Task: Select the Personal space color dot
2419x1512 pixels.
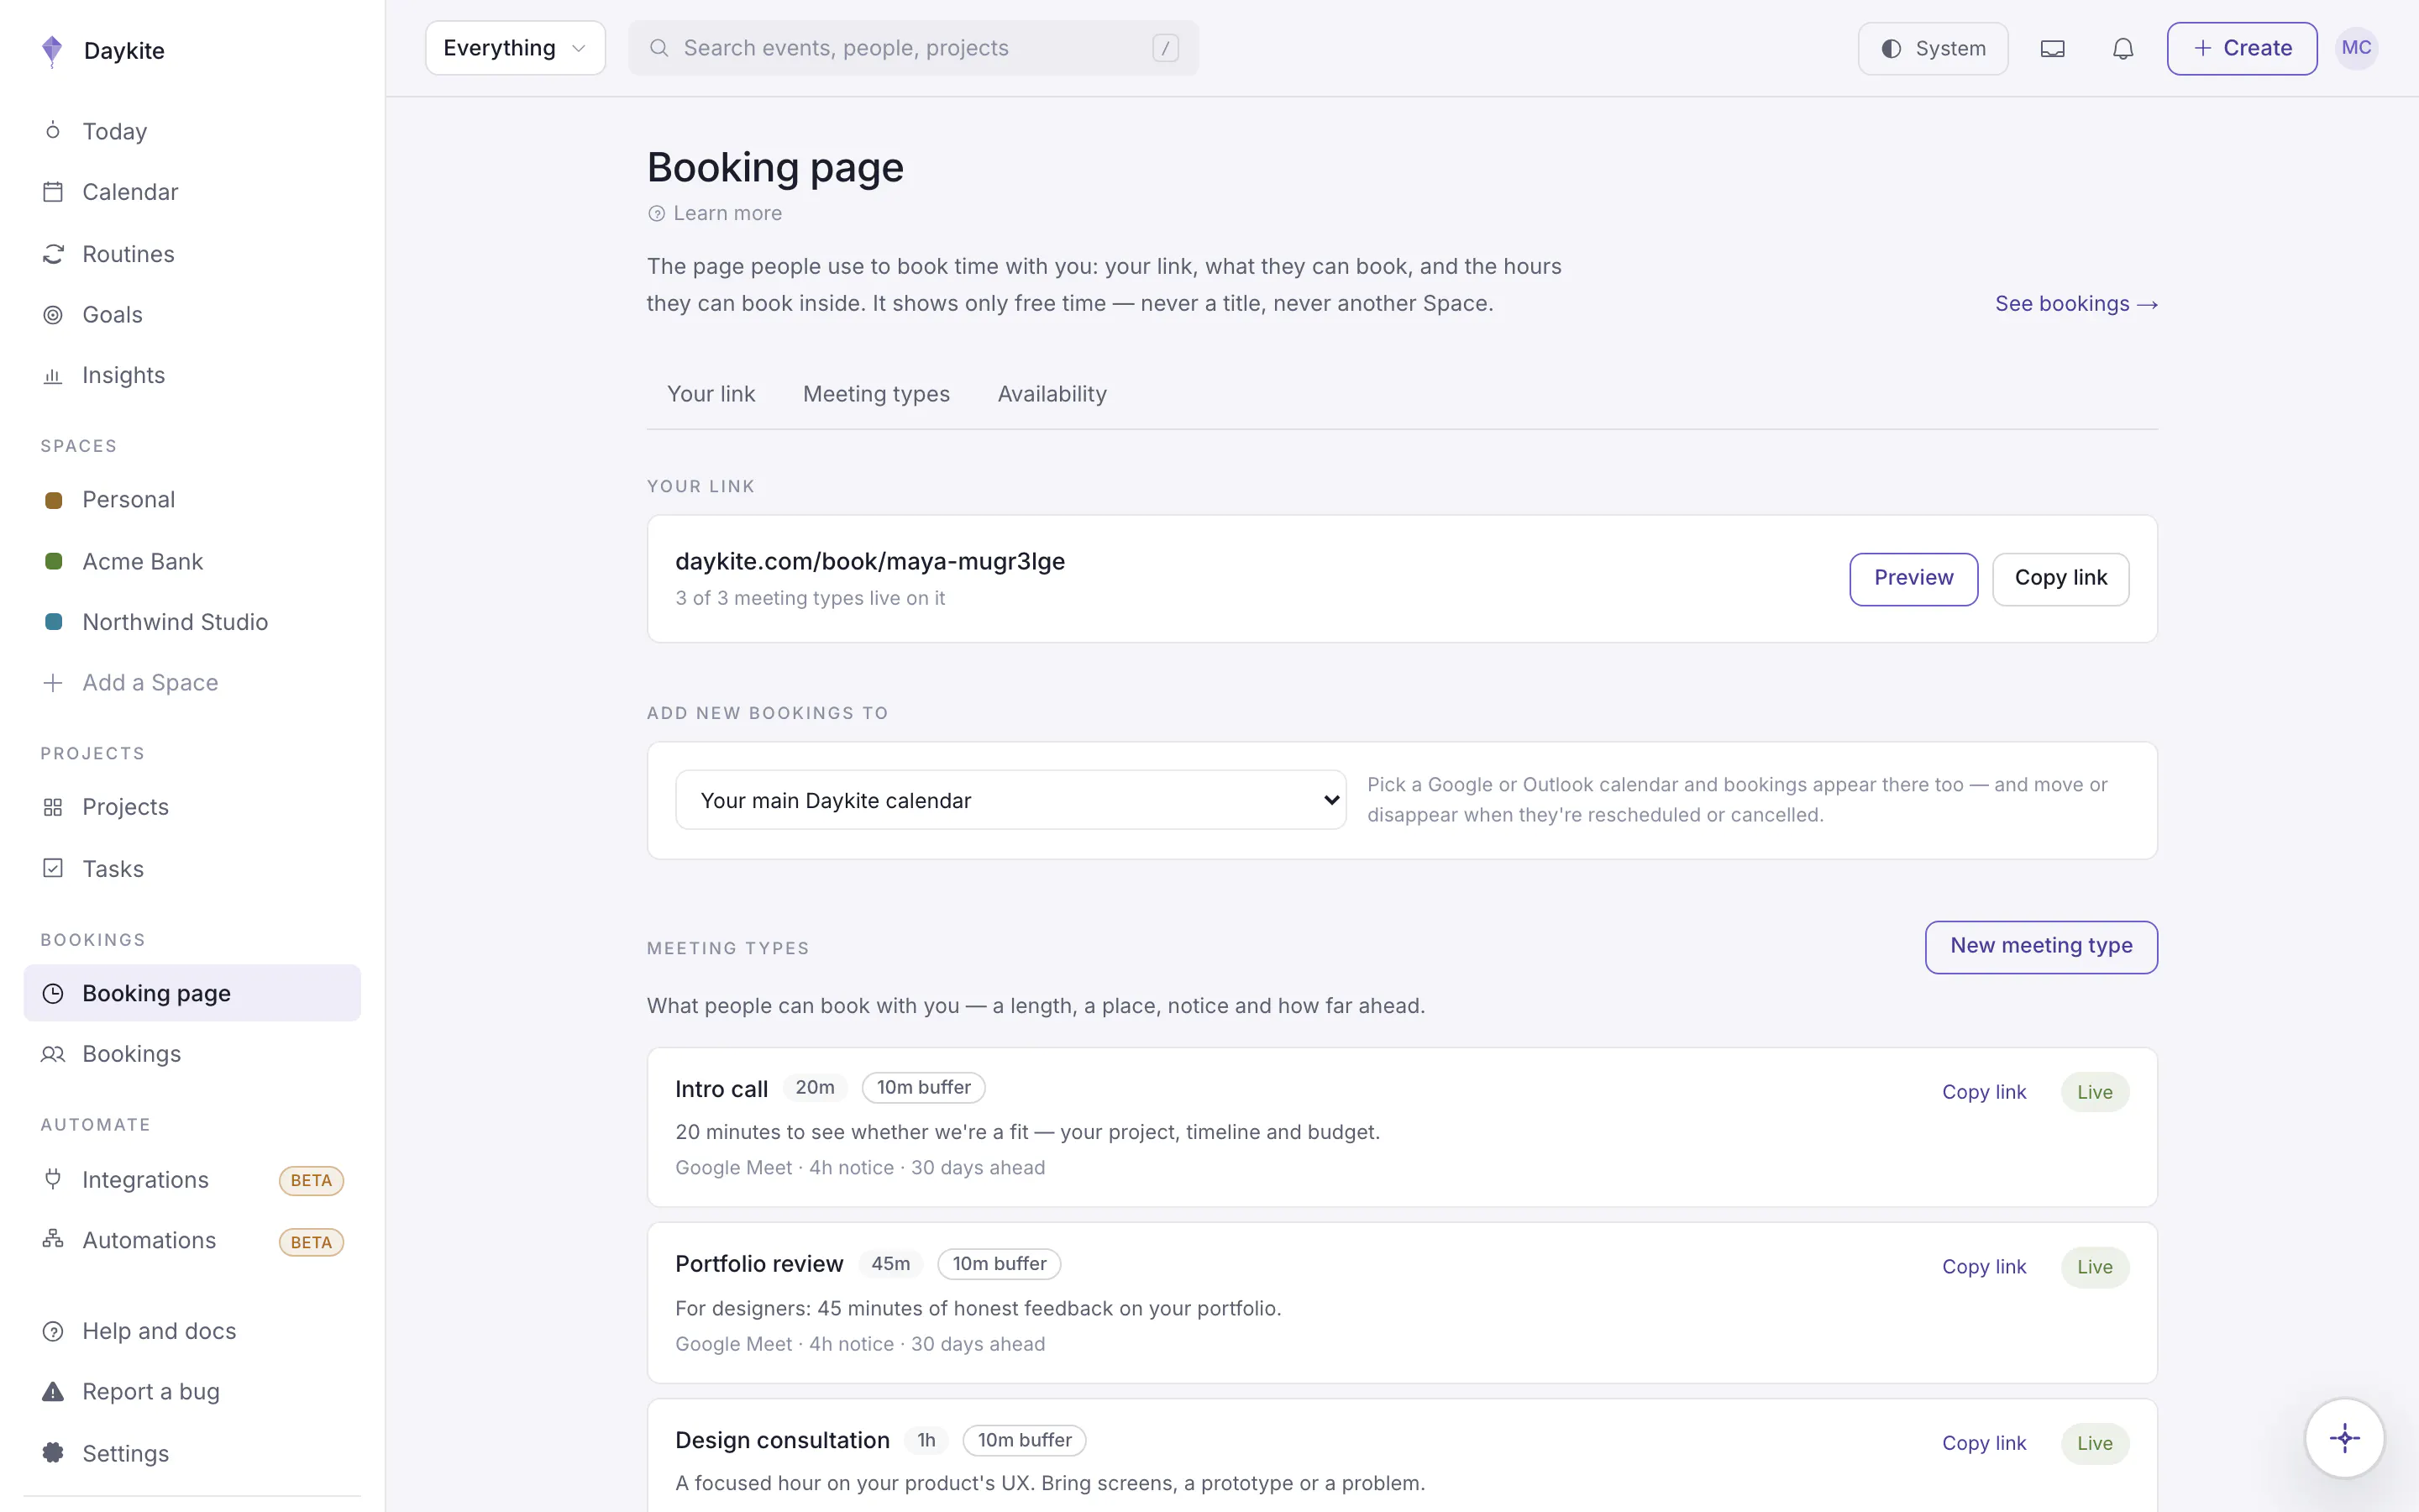Action: 54,500
